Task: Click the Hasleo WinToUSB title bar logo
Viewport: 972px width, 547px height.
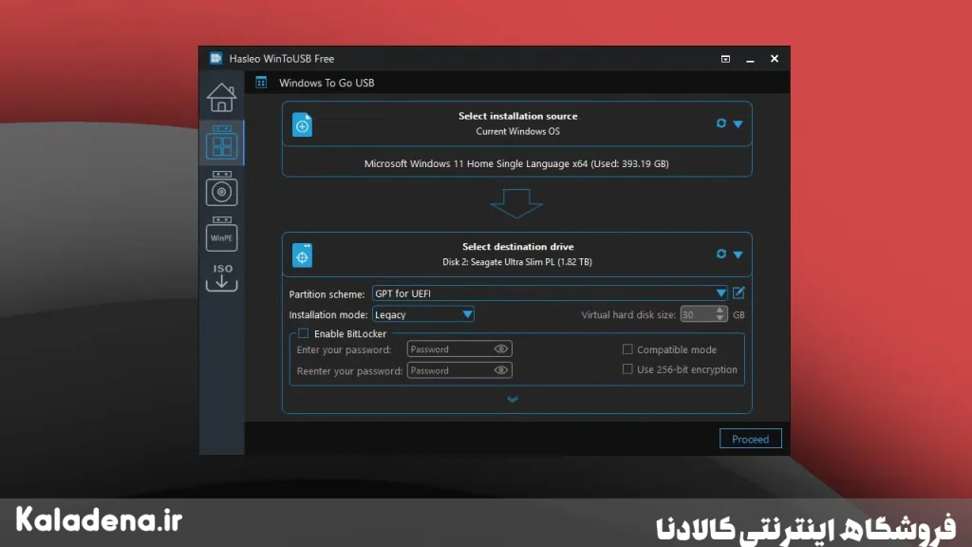Action: click(x=215, y=58)
